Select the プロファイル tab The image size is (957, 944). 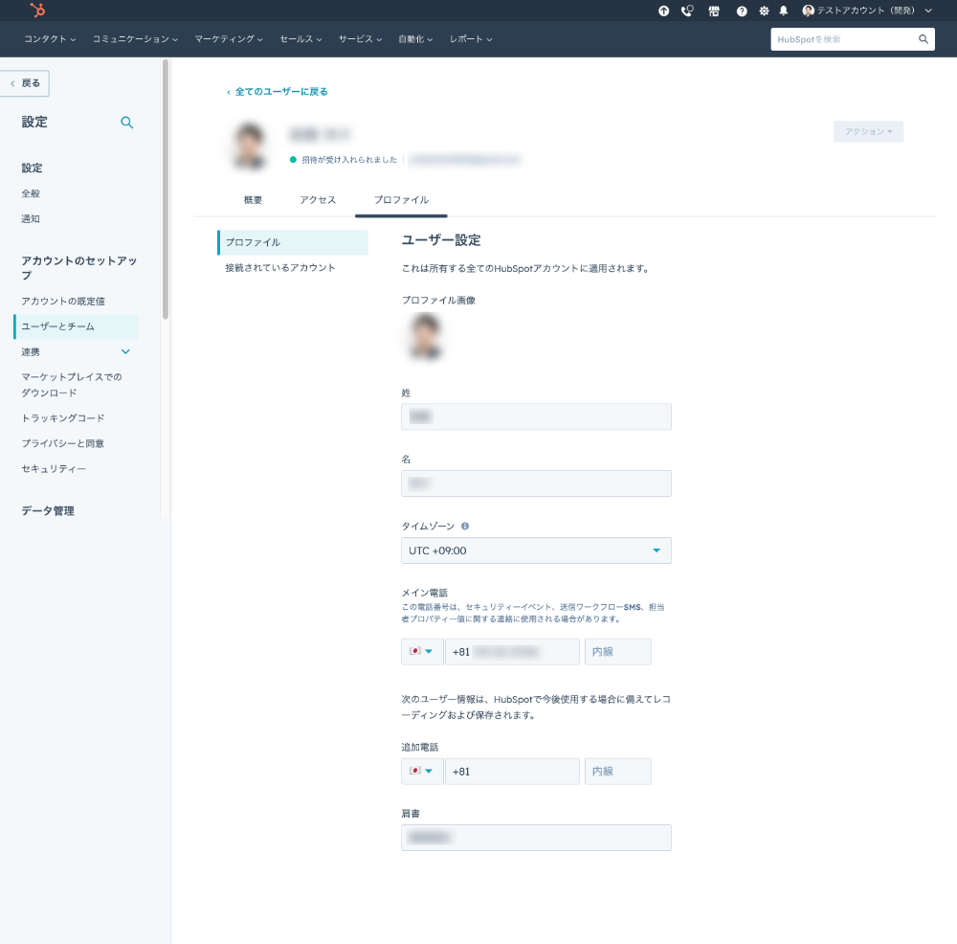click(401, 200)
